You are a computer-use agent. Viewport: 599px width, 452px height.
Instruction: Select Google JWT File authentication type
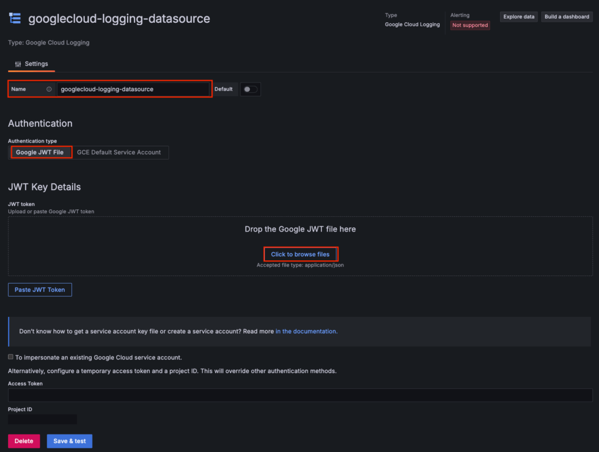[x=40, y=152]
